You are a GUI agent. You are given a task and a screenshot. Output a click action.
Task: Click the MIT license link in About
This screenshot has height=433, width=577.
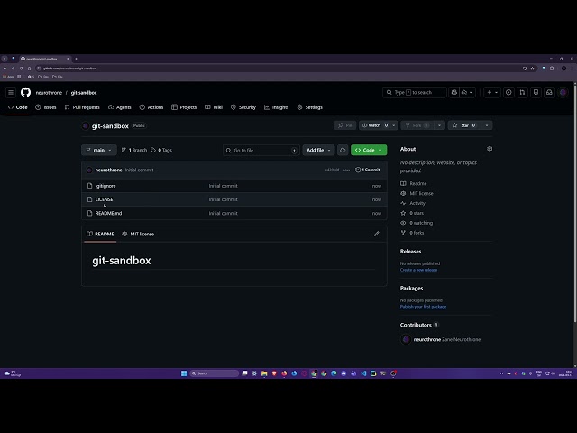click(x=417, y=193)
